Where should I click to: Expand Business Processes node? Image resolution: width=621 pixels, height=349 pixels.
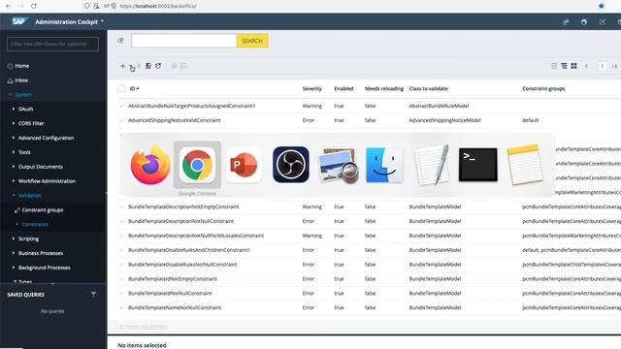[x=14, y=253]
